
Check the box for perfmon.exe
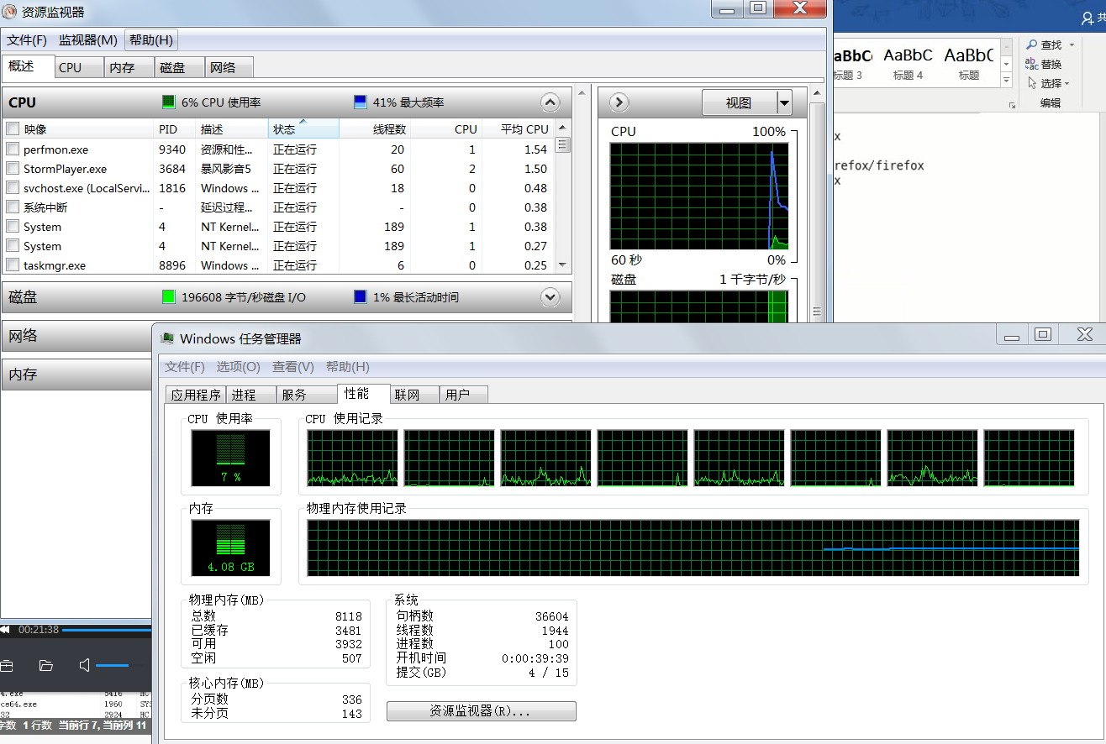(x=13, y=149)
